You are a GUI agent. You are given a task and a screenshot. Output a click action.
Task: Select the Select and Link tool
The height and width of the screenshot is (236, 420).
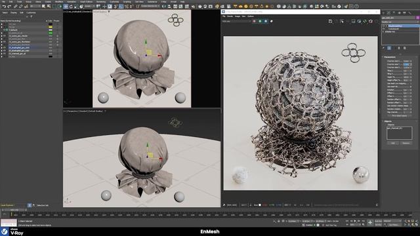pos(16,7)
